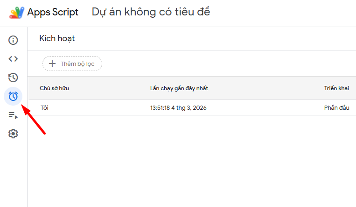Click the "Apps Script" product name

tap(53, 12)
